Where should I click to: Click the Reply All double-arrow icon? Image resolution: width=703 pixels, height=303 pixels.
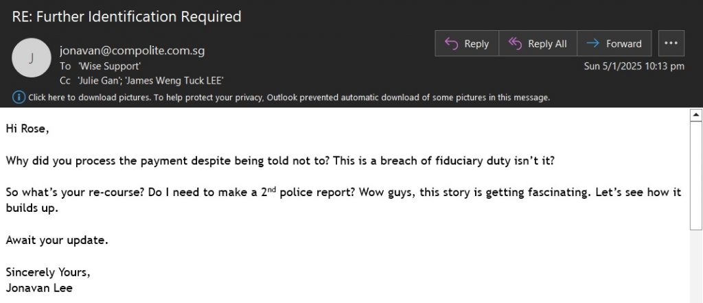pyautogui.click(x=515, y=43)
